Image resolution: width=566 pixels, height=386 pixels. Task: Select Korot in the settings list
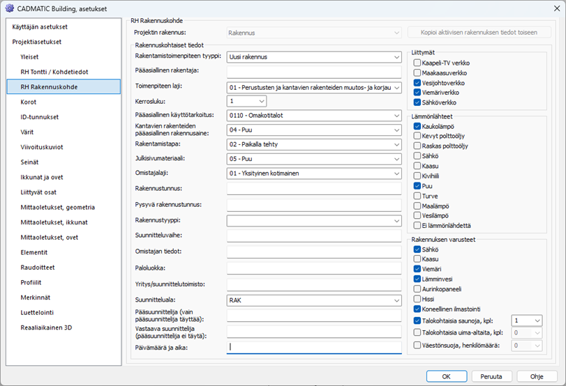[29, 102]
